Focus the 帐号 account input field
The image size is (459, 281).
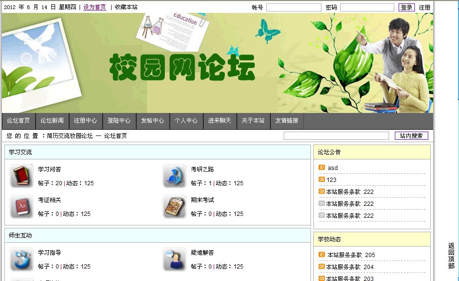click(294, 8)
